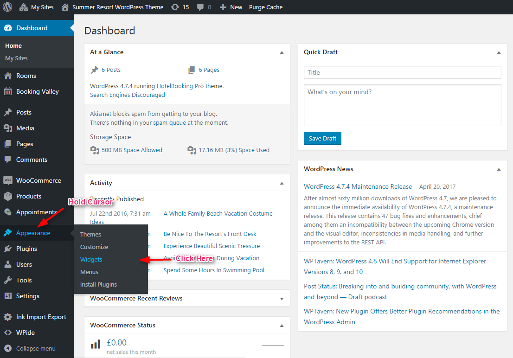Collapse the Quick Draft panel

tap(499, 52)
